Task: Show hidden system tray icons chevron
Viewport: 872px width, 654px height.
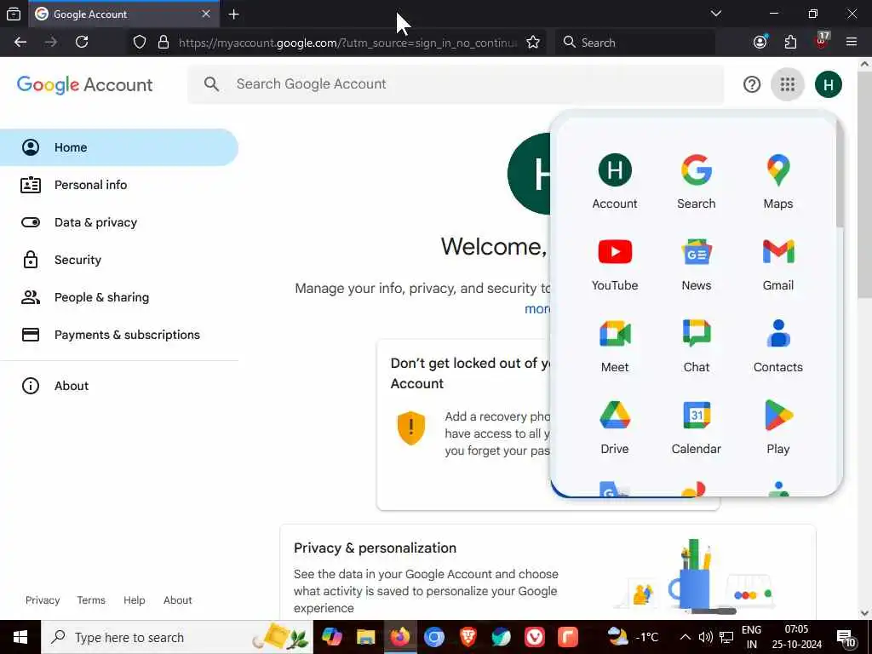Action: (x=686, y=637)
